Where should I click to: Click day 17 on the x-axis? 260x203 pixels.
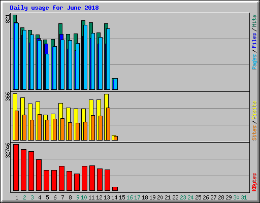(x=137, y=197)
